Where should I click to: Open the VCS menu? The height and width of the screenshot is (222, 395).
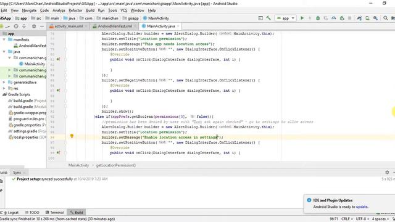click(x=123, y=10)
